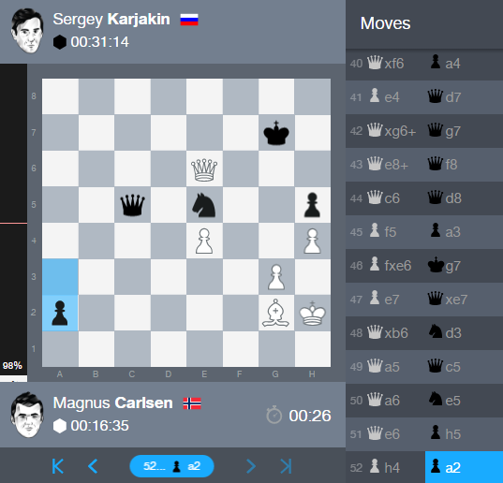Click the evaluation bar showing 98%

13,223
